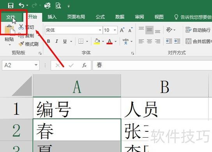Select Center horizontal alignment icon
Image resolution: width=212 pixels, height=152 pixels.
point(149,41)
